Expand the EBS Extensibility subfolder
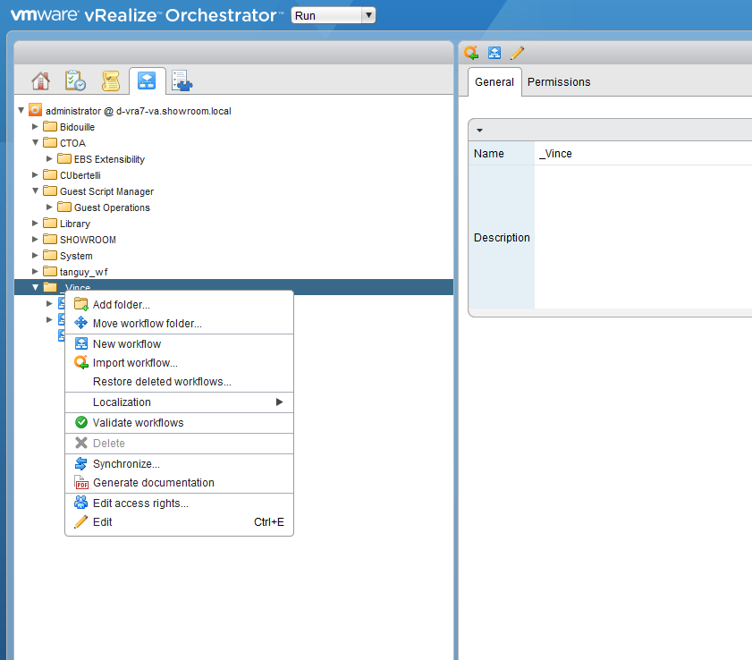Image resolution: width=752 pixels, height=660 pixels. click(x=49, y=159)
